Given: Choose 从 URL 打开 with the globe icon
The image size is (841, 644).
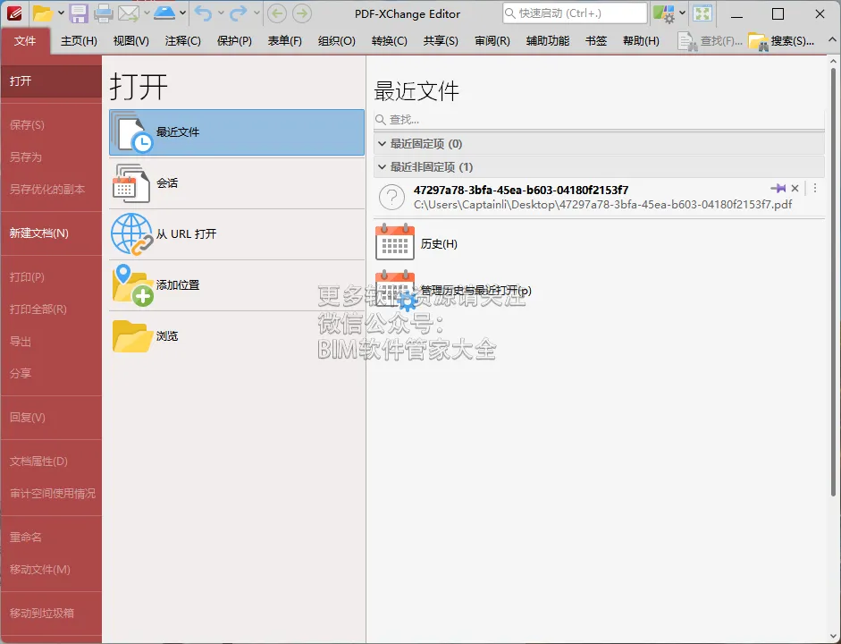Looking at the screenshot, I should coord(237,234).
